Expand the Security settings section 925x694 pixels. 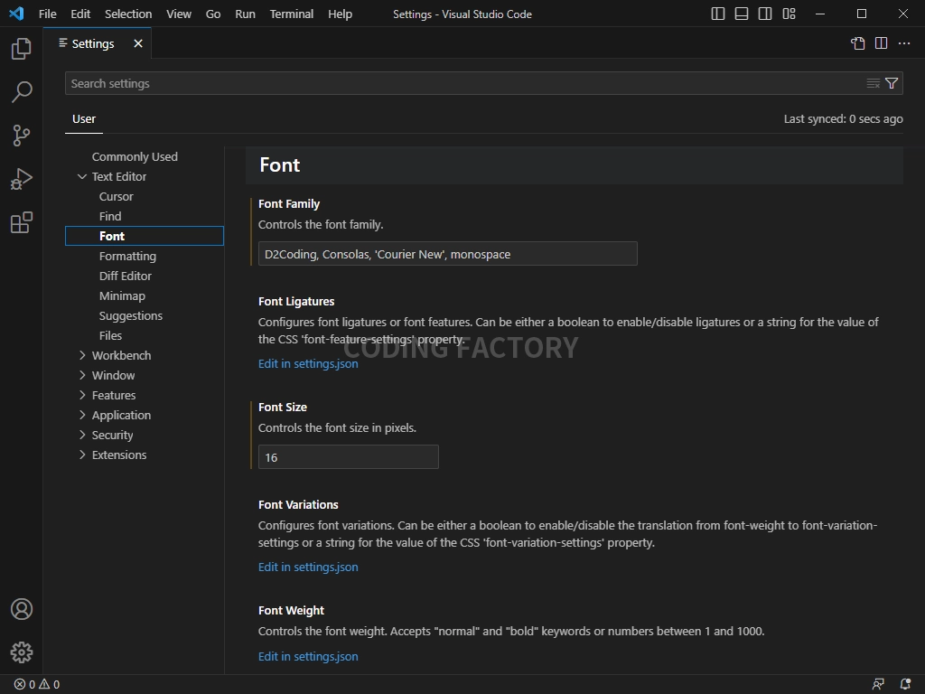82,435
